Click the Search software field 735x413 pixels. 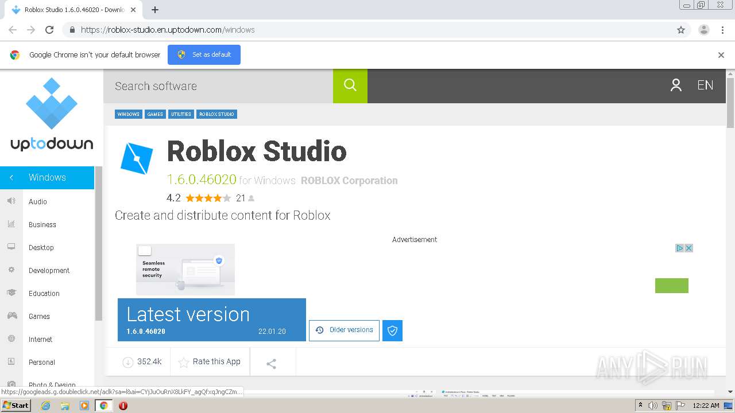coord(218,86)
